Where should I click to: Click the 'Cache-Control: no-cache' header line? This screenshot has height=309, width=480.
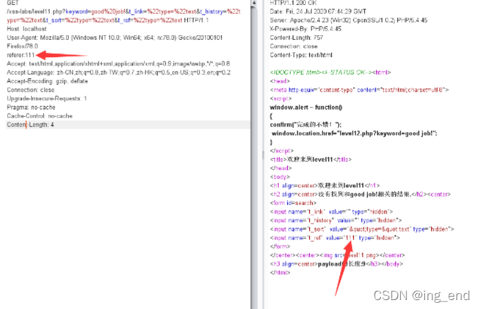click(39, 116)
